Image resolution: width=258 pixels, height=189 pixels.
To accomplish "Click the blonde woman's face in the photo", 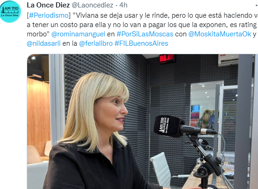I will 112,112.
